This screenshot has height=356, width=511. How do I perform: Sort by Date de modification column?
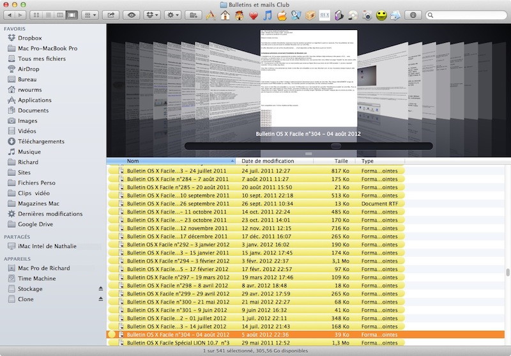tap(275, 160)
